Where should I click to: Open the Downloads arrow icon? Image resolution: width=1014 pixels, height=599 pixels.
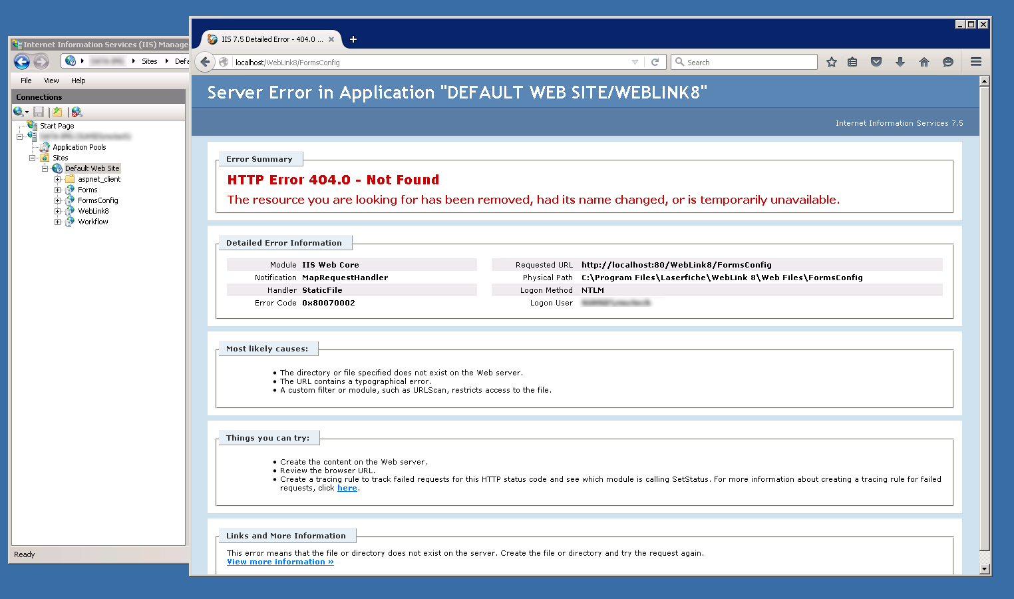point(900,62)
